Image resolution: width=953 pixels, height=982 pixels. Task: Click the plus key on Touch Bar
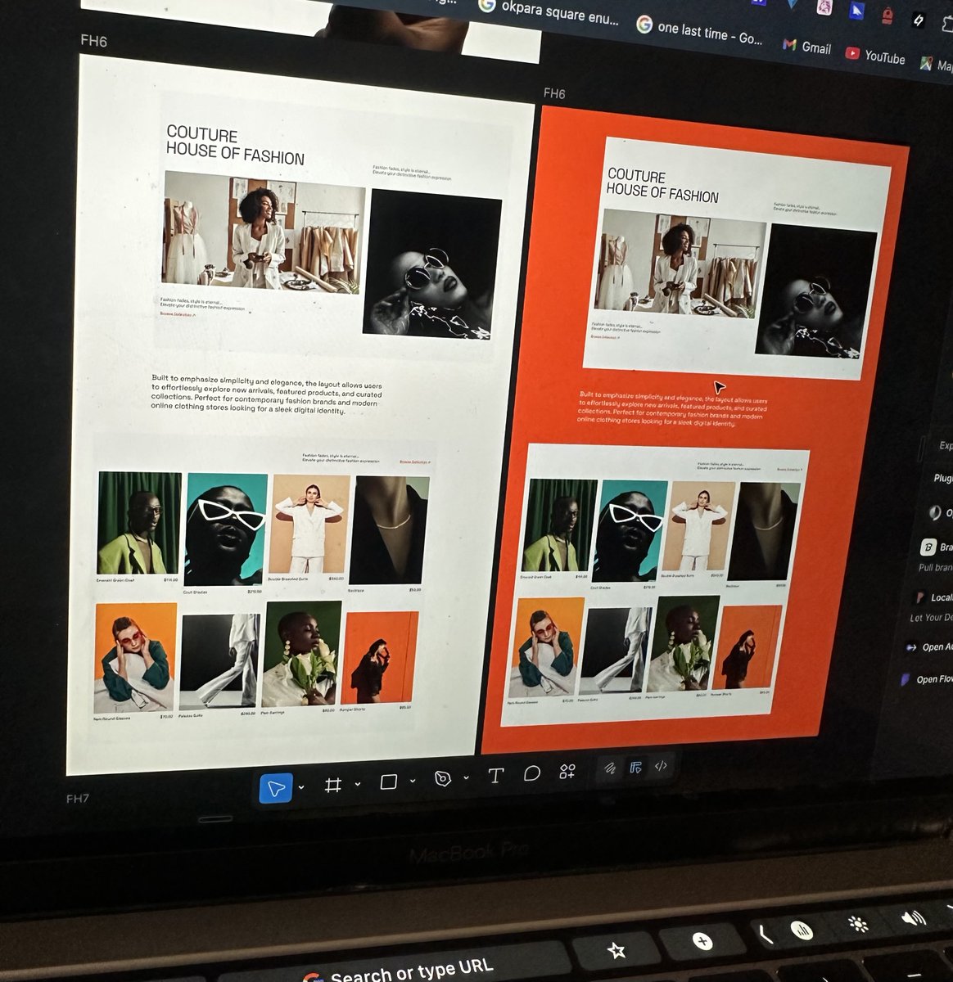click(x=702, y=940)
